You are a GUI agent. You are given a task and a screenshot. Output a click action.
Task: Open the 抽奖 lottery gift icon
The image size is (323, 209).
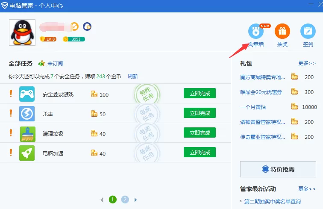(x=282, y=31)
